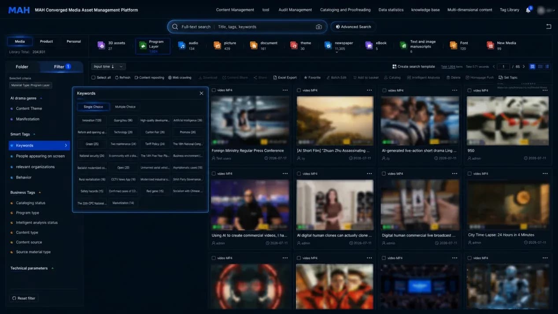Check the AI-generated live-action drama checkbox
558x314 pixels.
coord(384,90)
